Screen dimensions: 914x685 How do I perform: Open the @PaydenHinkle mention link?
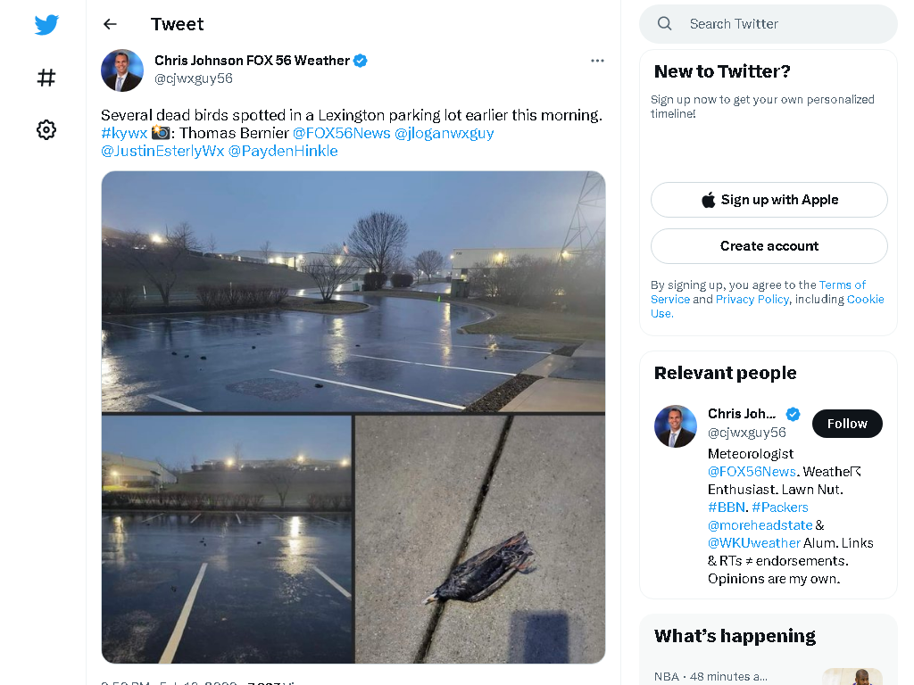pyautogui.click(x=283, y=151)
